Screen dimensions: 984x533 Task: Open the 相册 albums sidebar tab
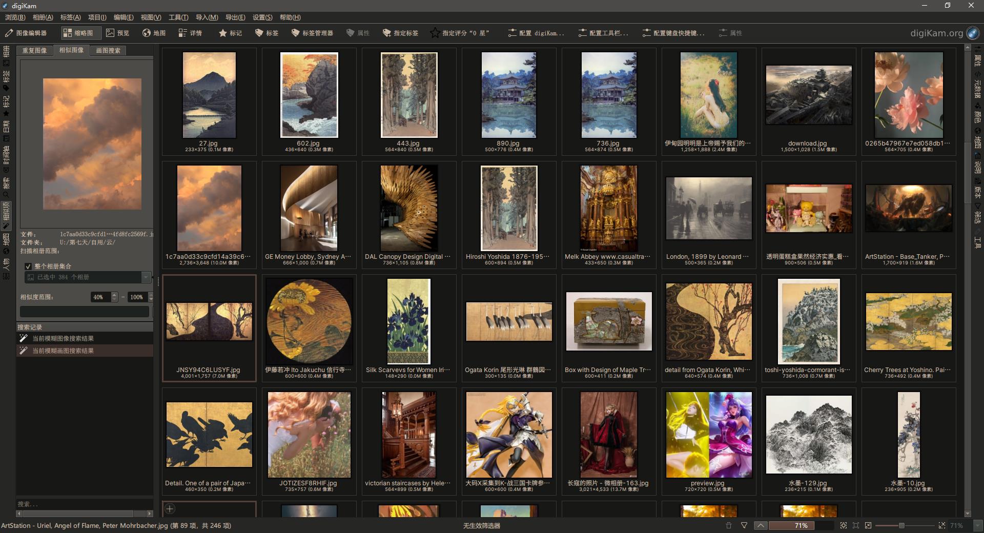tap(6, 55)
